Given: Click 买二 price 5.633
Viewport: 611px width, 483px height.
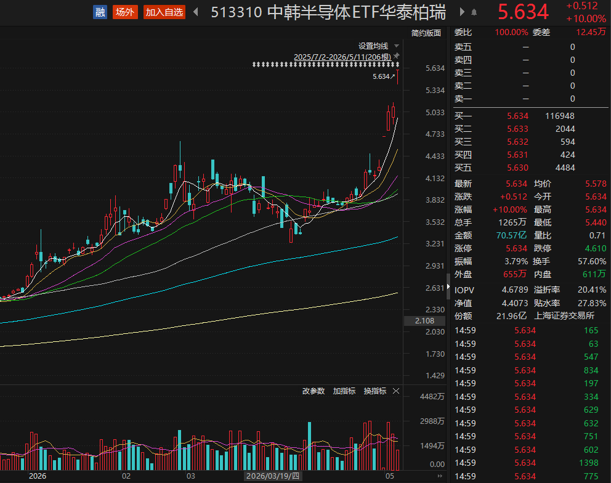Looking at the screenshot, I should pyautogui.click(x=517, y=129).
